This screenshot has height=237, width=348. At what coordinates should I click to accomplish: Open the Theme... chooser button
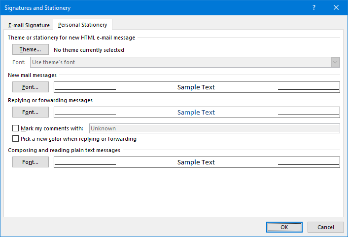click(31, 49)
